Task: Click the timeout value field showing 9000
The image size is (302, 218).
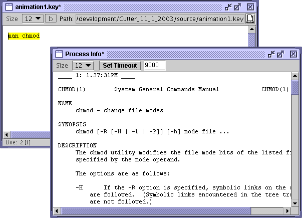Action: pyautogui.click(x=154, y=65)
